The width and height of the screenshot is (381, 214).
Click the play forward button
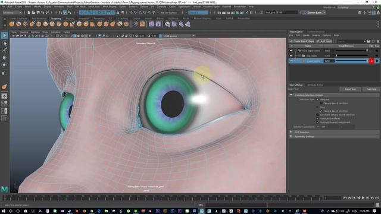tap(363, 198)
